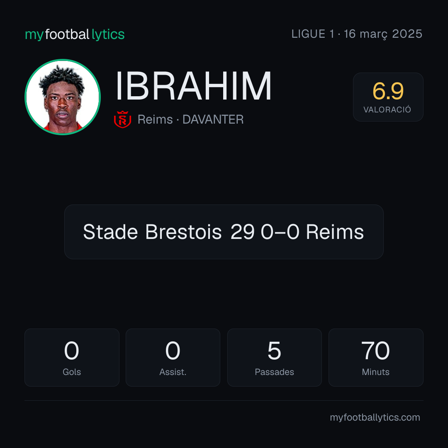
Task: Click the Stade Brestois 29 0–0 Reims scorecard
Action: [224, 232]
